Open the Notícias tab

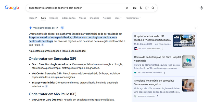point(107,18)
